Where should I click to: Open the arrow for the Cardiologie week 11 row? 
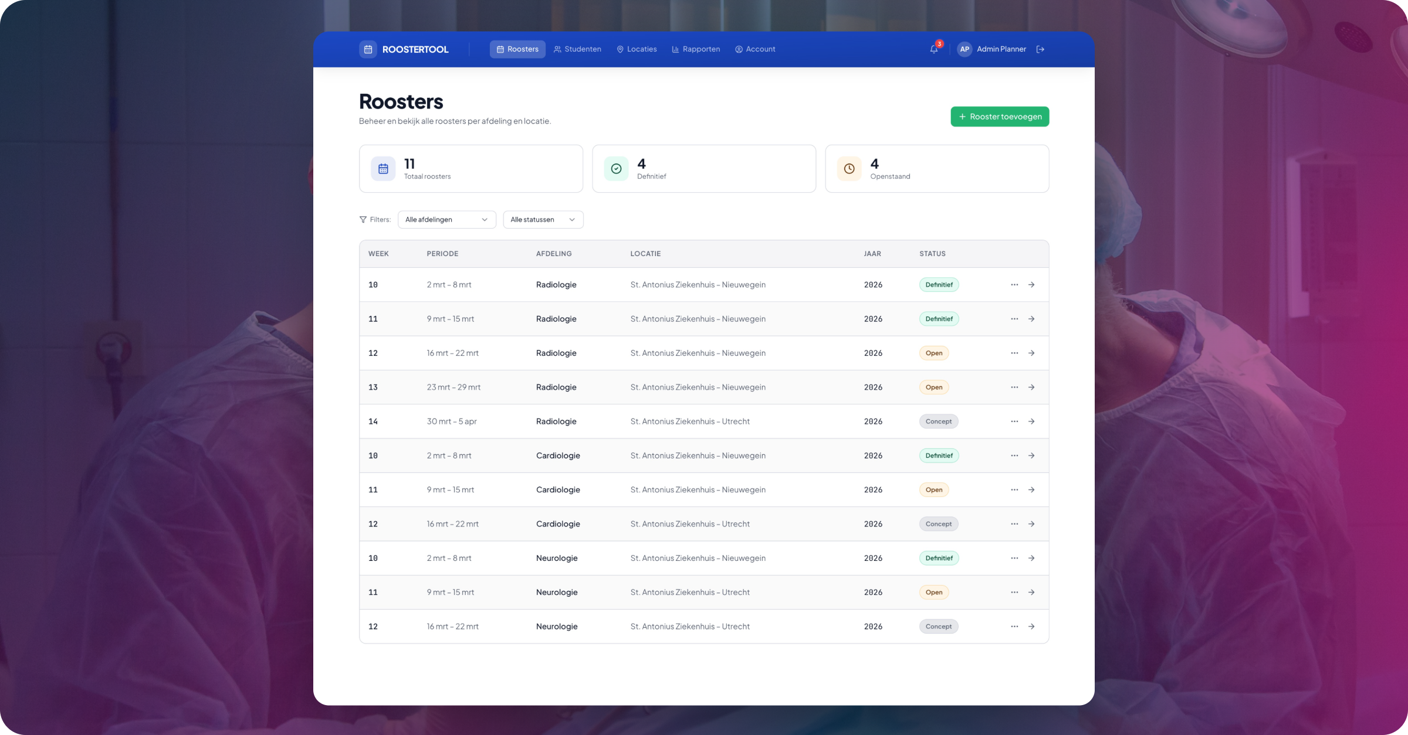(x=1031, y=490)
